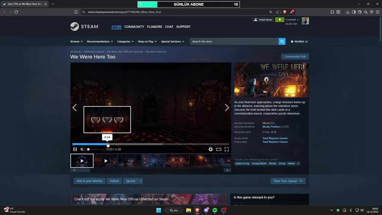Image resolution: width=382 pixels, height=215 pixels.
Task: Expand the Special Sections menu
Action: click(x=172, y=42)
